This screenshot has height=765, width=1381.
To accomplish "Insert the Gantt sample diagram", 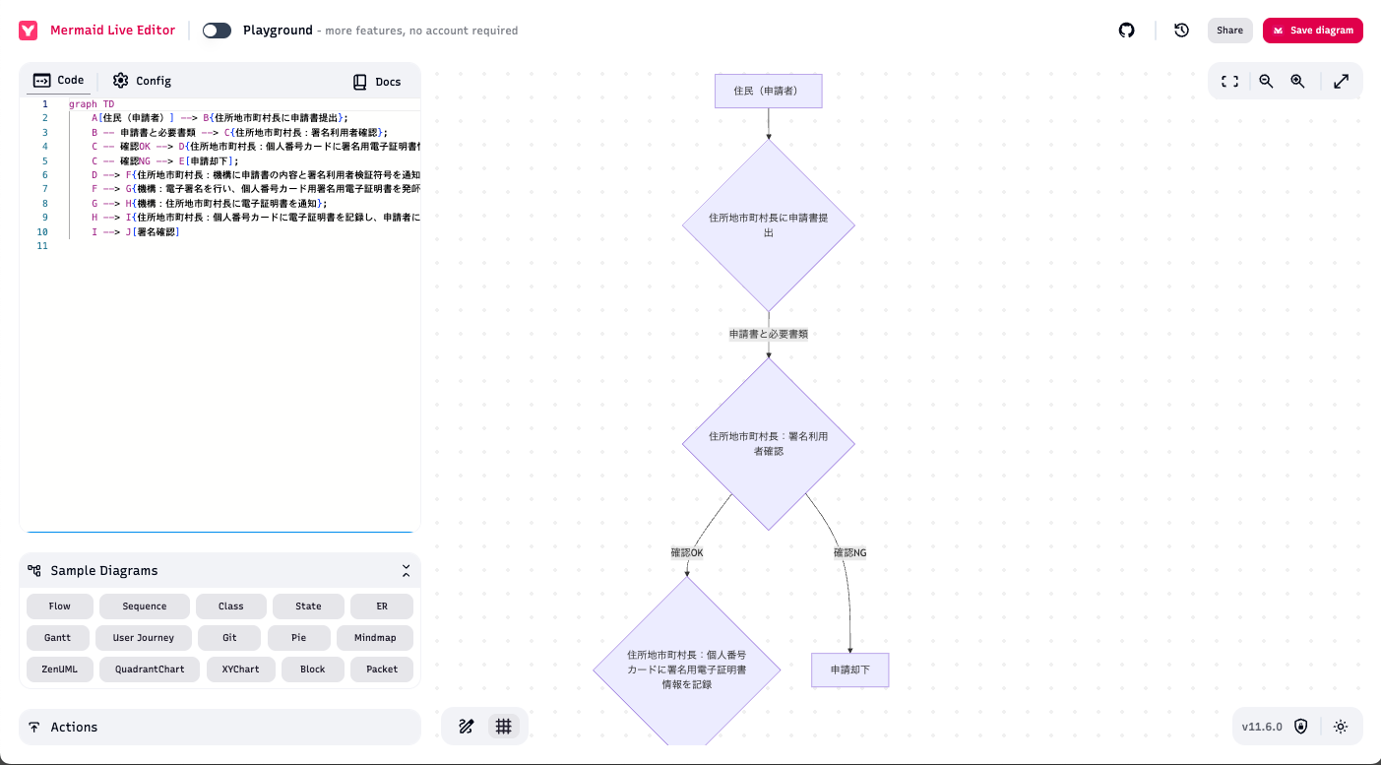I will (58, 638).
